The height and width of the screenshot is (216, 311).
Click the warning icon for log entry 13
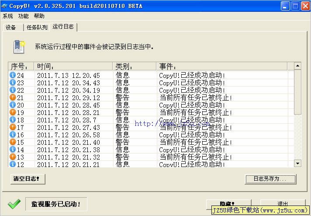click(13, 157)
